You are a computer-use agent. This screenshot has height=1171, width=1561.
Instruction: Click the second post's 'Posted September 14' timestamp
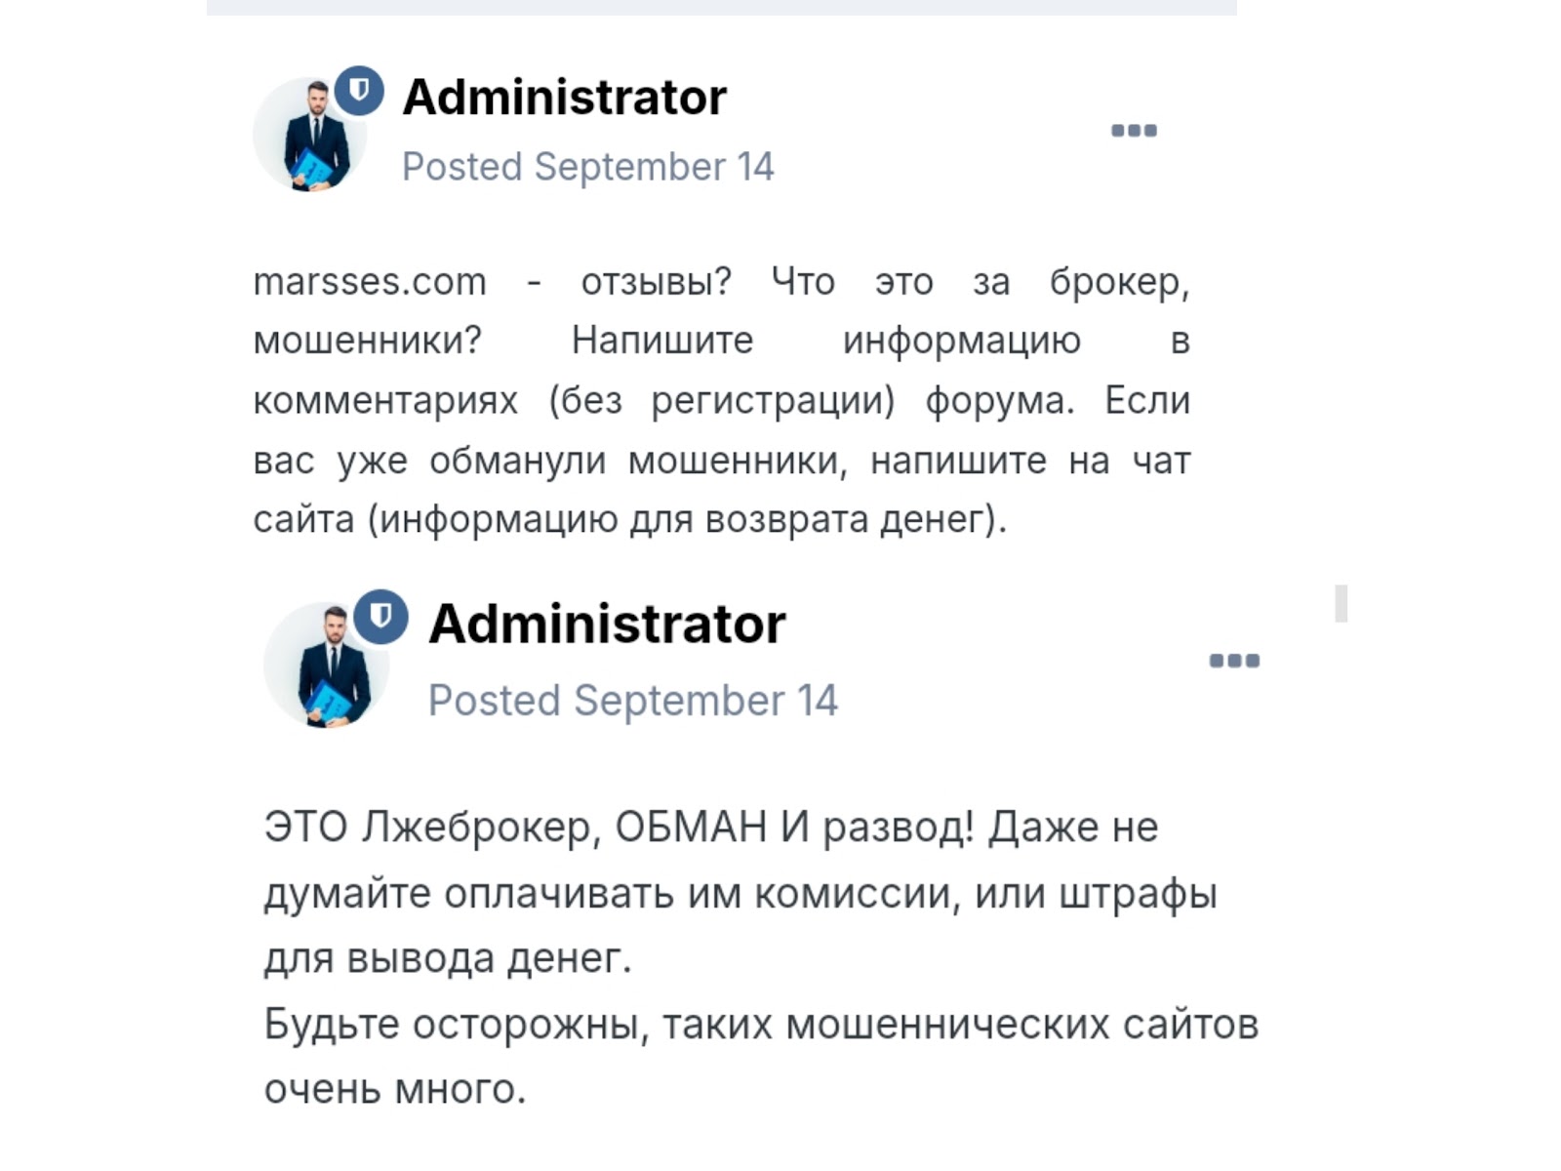632,701
